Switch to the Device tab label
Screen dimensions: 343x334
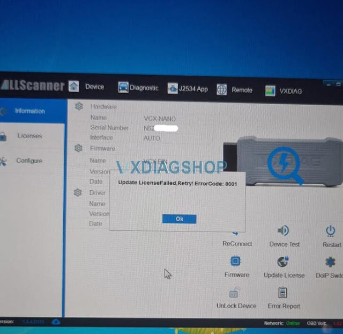point(94,87)
